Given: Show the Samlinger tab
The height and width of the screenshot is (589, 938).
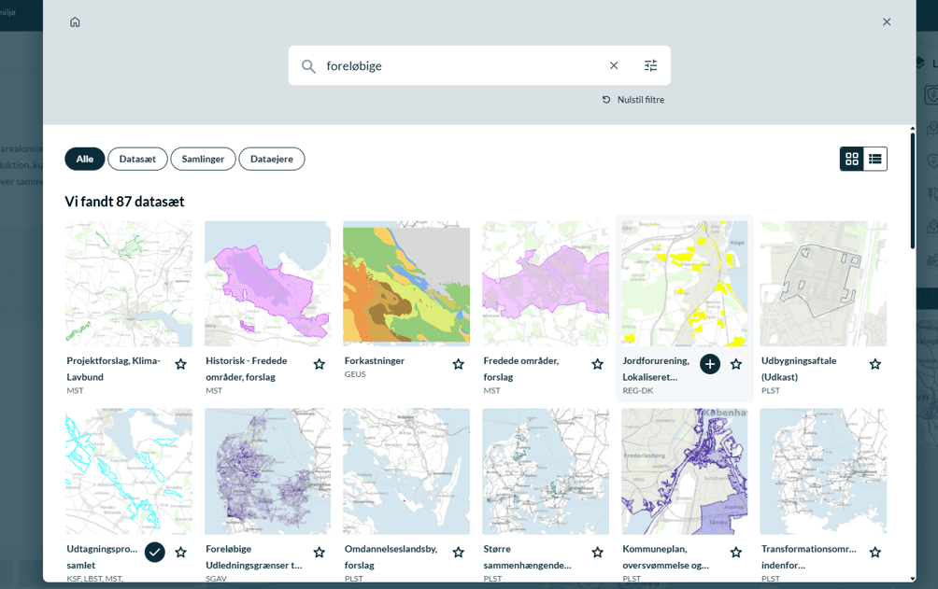Looking at the screenshot, I should (203, 159).
